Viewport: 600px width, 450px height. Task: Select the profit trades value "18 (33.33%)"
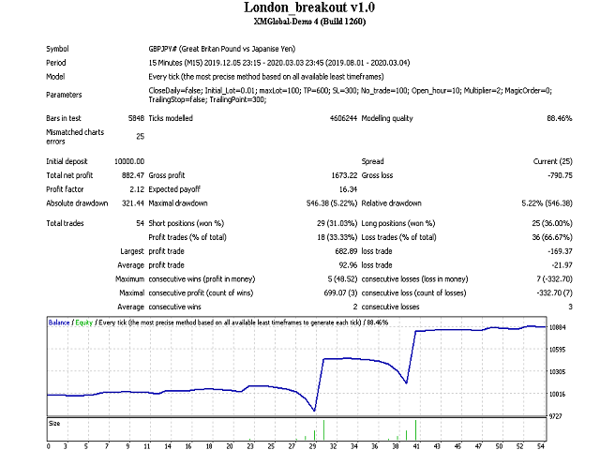[x=337, y=237]
